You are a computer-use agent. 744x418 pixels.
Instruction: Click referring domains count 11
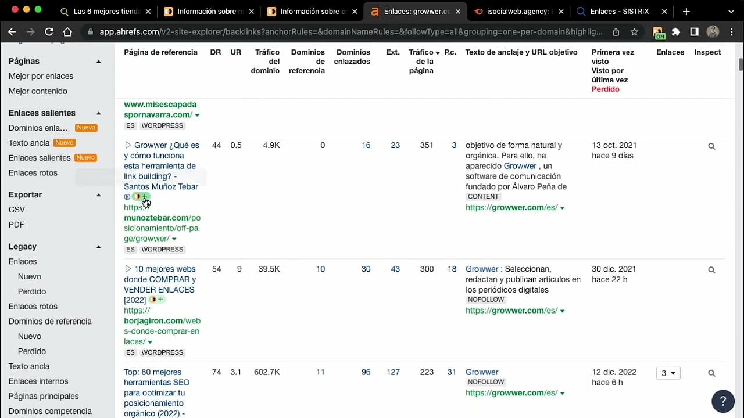click(320, 372)
